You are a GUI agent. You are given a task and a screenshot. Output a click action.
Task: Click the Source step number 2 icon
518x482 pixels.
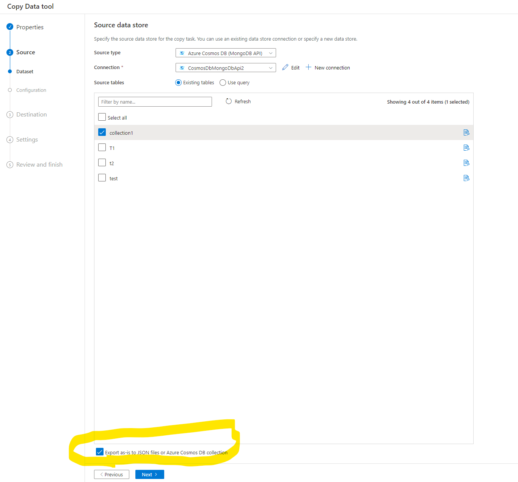tap(10, 52)
